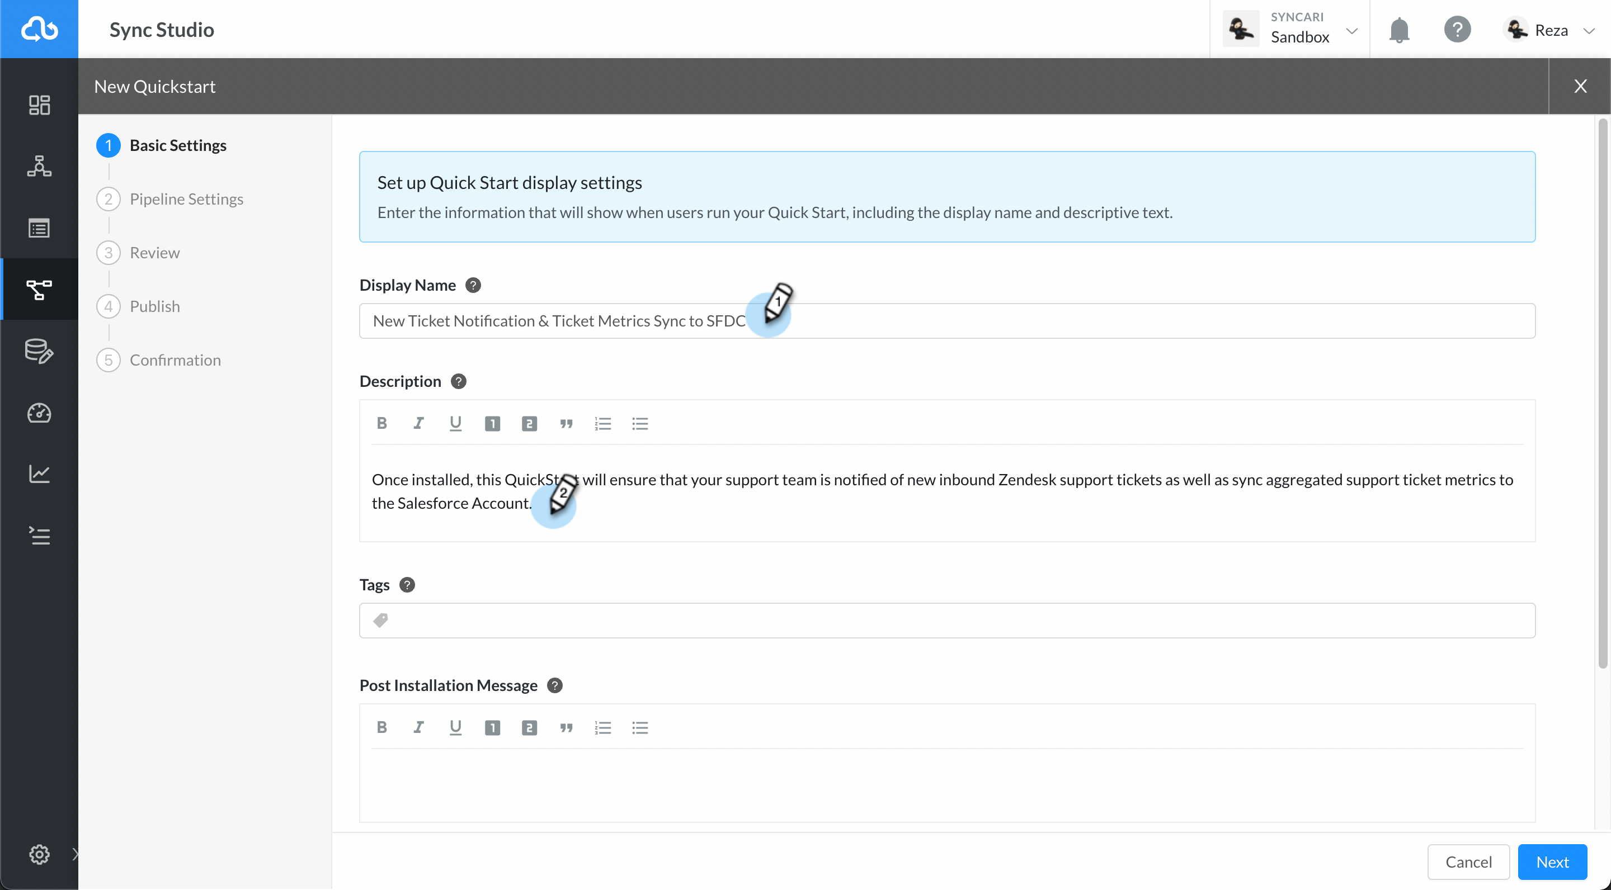Click the notification bell icon
The image size is (1611, 890).
click(x=1398, y=29)
